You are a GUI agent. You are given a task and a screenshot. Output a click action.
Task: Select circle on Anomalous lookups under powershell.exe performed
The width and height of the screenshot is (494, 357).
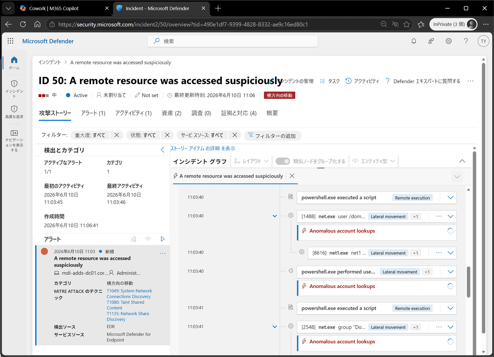click(450, 286)
